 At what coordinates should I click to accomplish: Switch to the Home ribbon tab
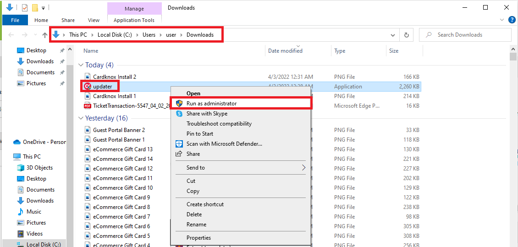pyautogui.click(x=41, y=20)
